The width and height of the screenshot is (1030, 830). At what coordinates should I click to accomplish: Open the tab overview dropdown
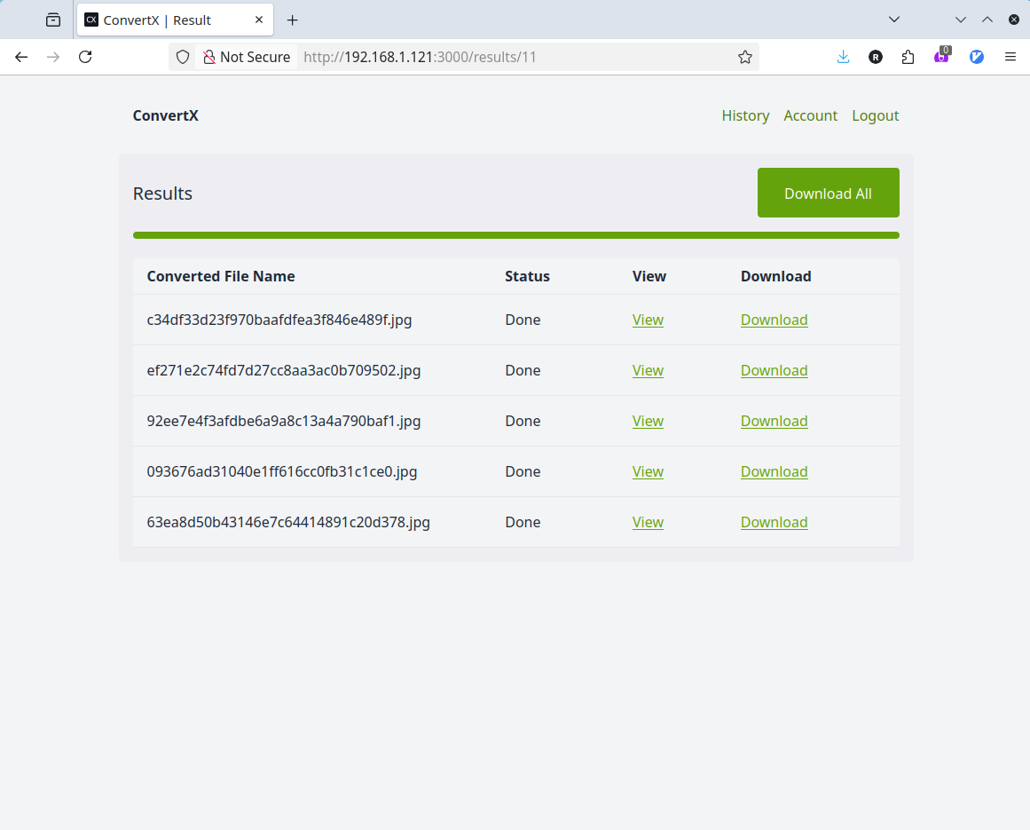pyautogui.click(x=893, y=20)
